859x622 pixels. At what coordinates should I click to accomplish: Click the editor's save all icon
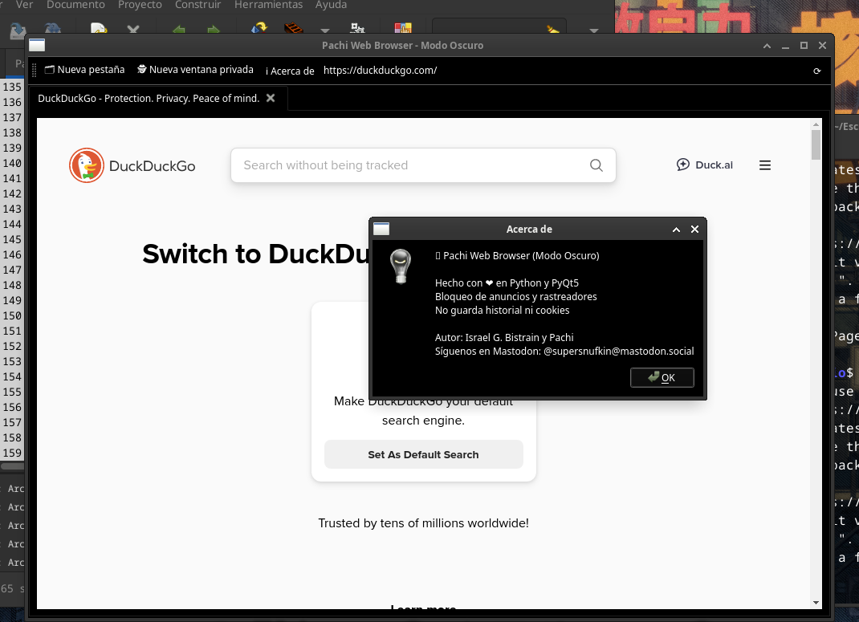point(53,28)
